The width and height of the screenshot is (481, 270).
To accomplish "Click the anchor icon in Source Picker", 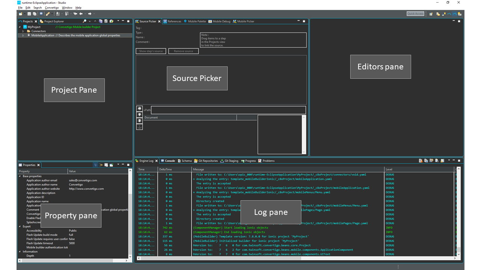I will (139, 127).
